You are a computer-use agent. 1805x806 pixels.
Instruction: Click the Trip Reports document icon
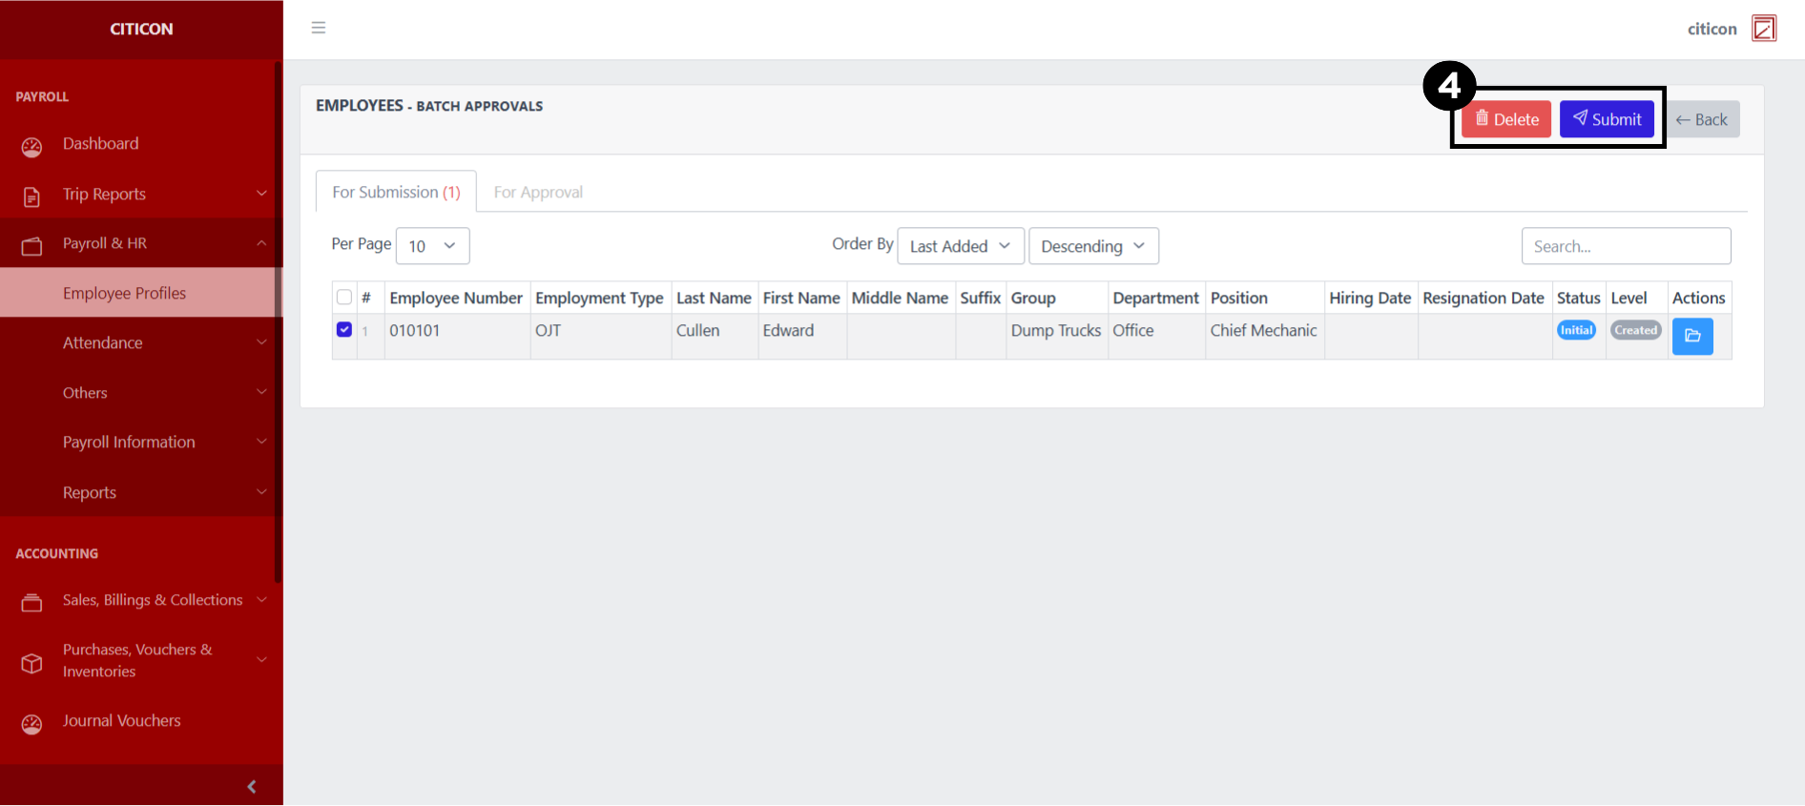tap(31, 196)
